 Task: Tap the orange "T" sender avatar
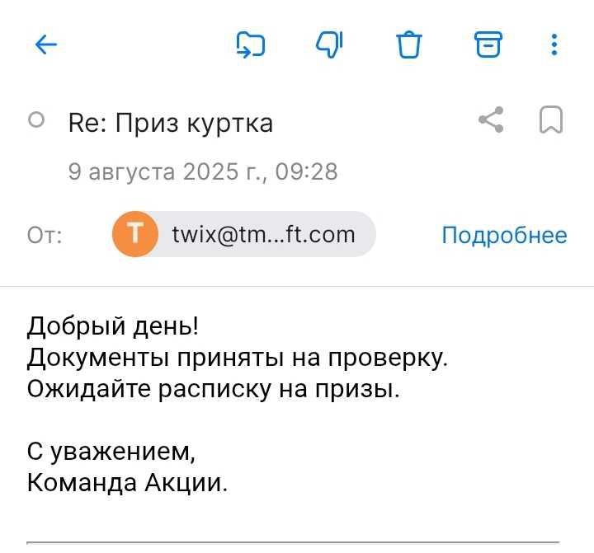point(134,235)
